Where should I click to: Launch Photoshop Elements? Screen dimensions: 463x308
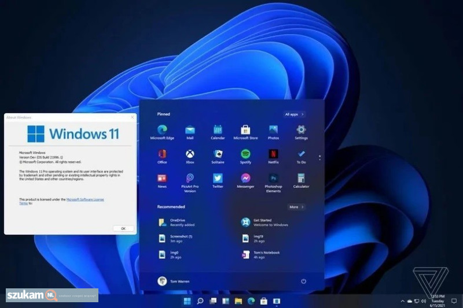[x=273, y=183]
